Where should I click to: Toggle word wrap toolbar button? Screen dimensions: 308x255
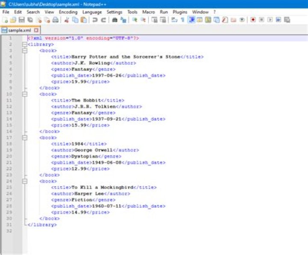(x=174, y=20)
